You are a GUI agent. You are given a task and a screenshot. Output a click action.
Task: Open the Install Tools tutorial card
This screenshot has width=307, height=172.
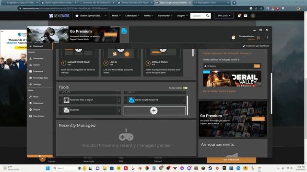click(163, 63)
